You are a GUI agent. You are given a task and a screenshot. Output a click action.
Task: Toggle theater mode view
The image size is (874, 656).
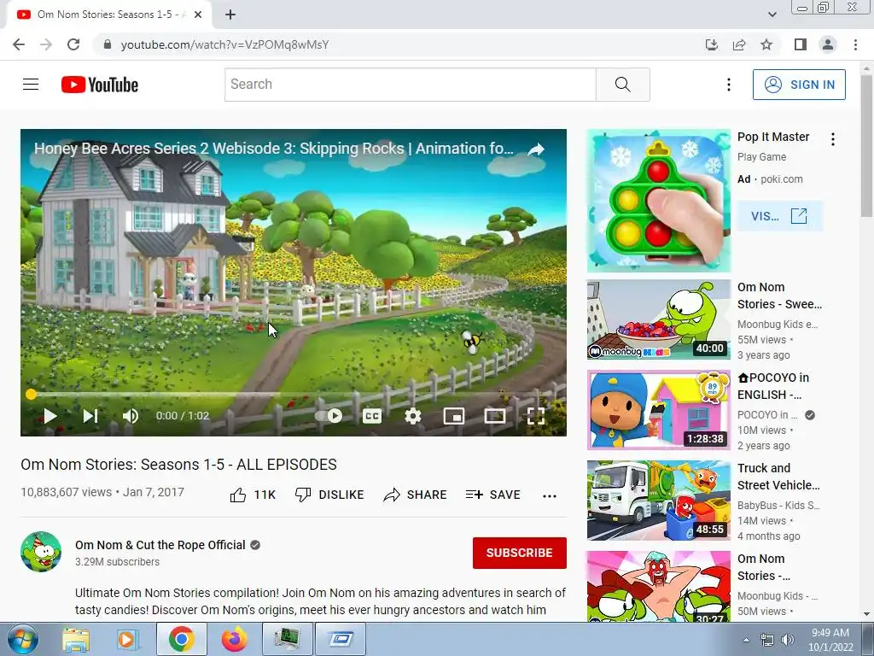495,416
